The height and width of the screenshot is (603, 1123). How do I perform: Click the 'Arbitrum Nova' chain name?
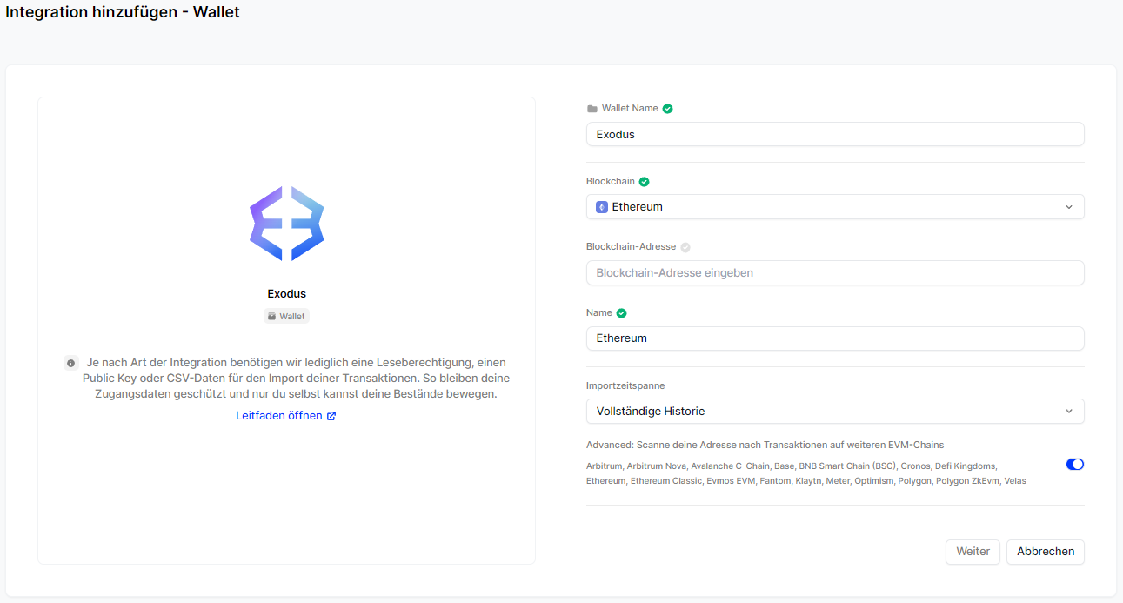click(657, 466)
